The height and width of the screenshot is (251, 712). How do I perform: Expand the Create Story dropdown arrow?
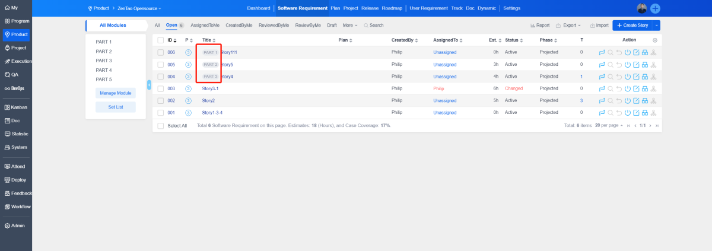656,26
